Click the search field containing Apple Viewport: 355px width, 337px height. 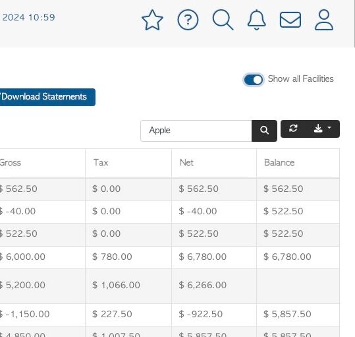196,131
